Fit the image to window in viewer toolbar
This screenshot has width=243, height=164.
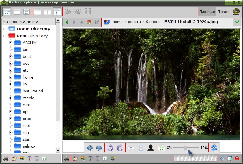(x=162, y=148)
